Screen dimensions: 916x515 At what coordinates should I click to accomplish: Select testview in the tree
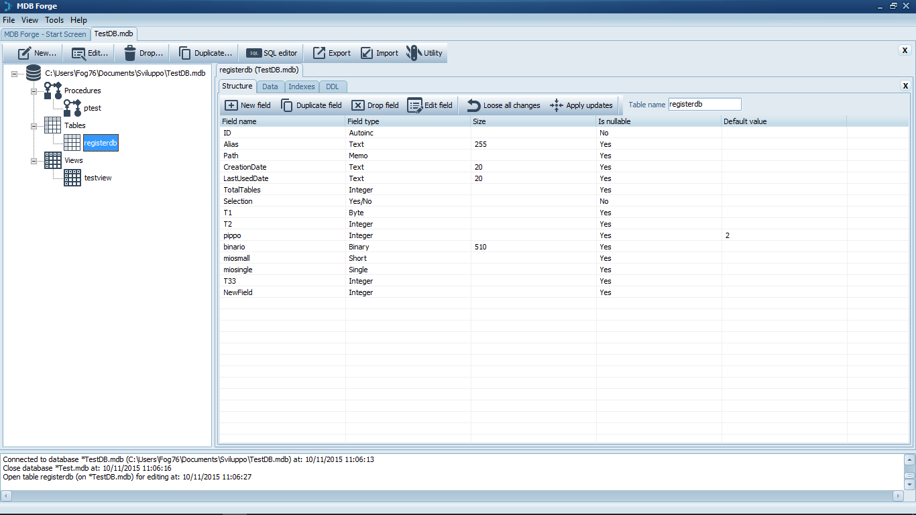pyautogui.click(x=98, y=178)
